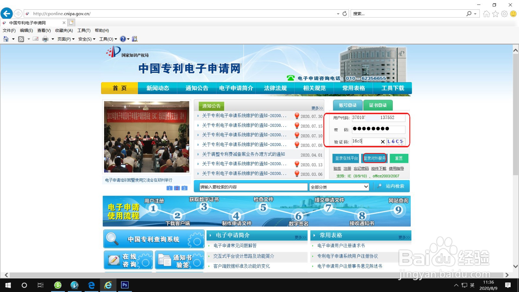Click the browser forward arrow button
This screenshot has width=519, height=292.
click(x=18, y=14)
